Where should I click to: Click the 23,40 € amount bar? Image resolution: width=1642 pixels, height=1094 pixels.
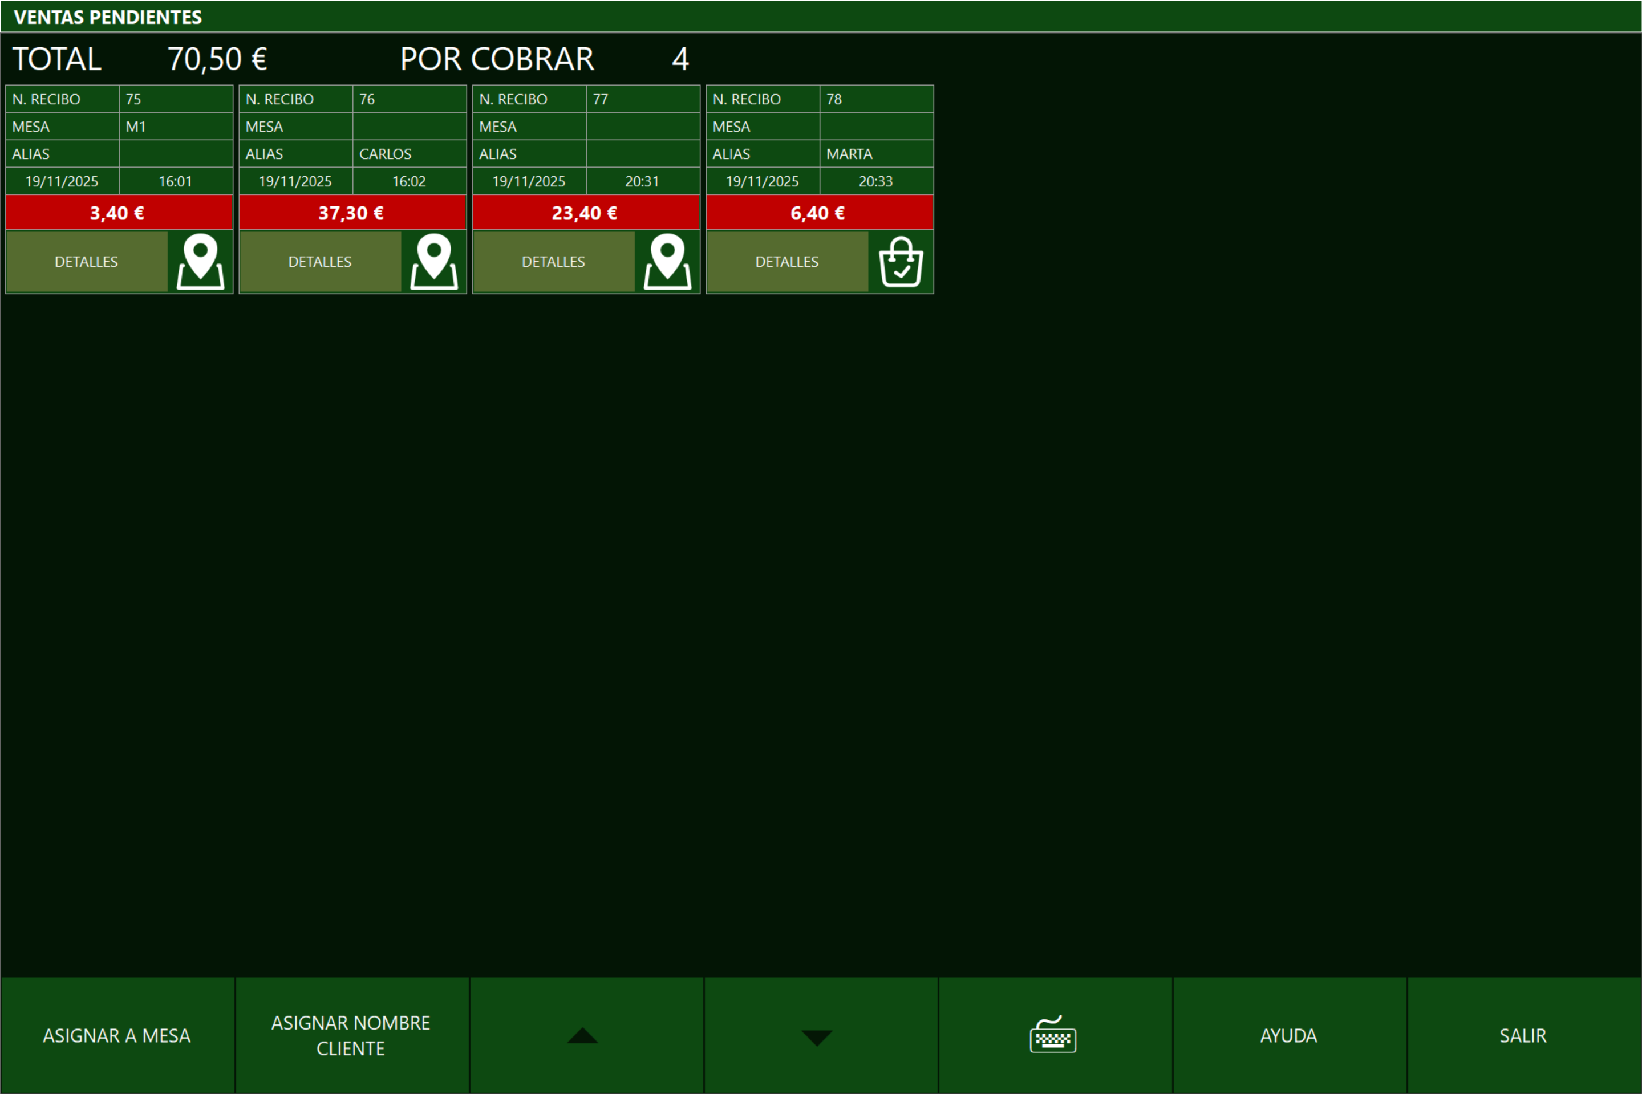[x=586, y=213]
